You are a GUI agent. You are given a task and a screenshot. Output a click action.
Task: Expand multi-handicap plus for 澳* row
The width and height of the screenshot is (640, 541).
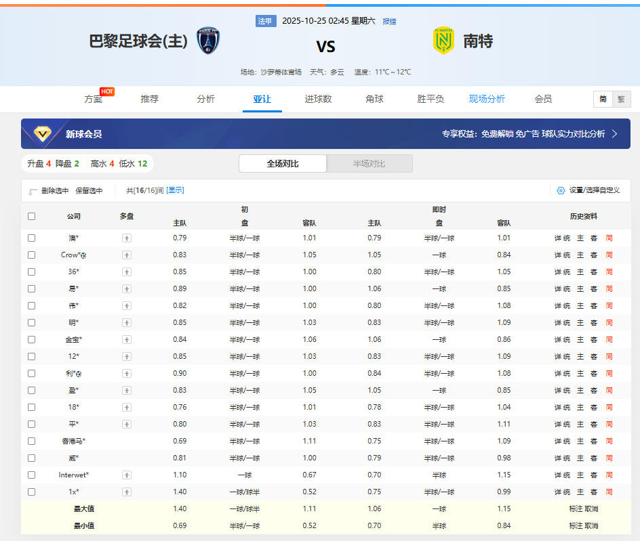[126, 238]
